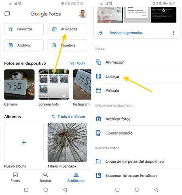Open the Utilidades button
The image size is (182, 195).
click(67, 29)
